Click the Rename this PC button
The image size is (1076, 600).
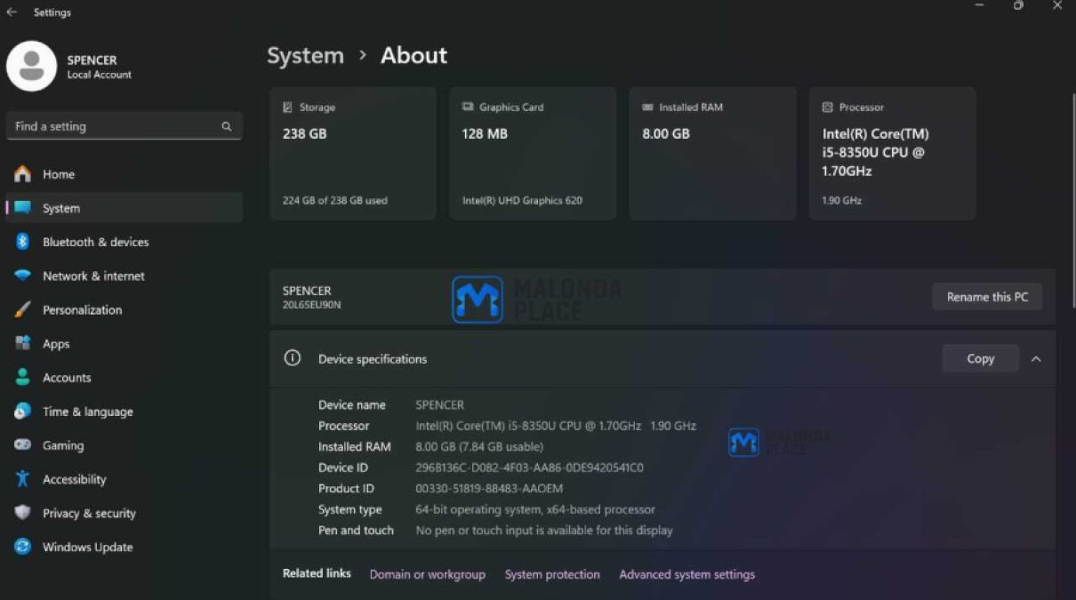(987, 297)
